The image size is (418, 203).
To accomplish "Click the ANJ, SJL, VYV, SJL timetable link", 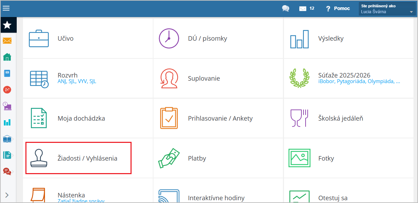I will coord(77,82).
